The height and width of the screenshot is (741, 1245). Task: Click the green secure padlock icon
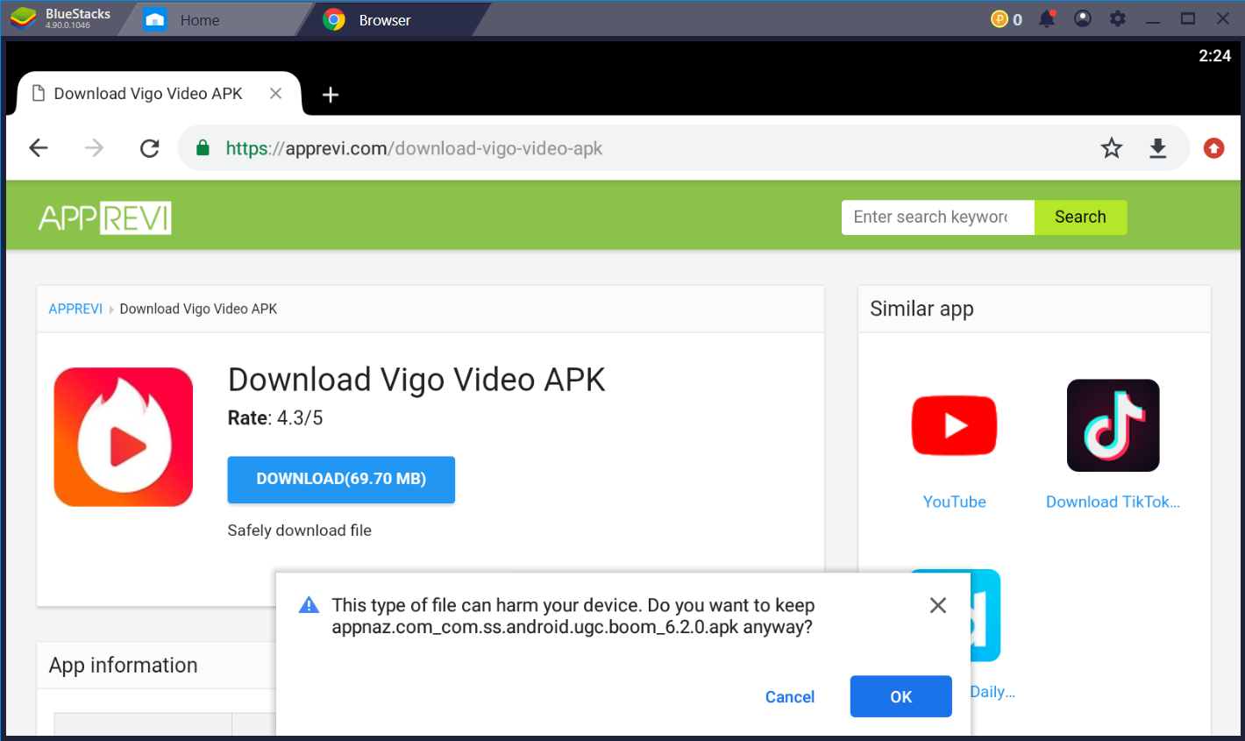(x=203, y=148)
